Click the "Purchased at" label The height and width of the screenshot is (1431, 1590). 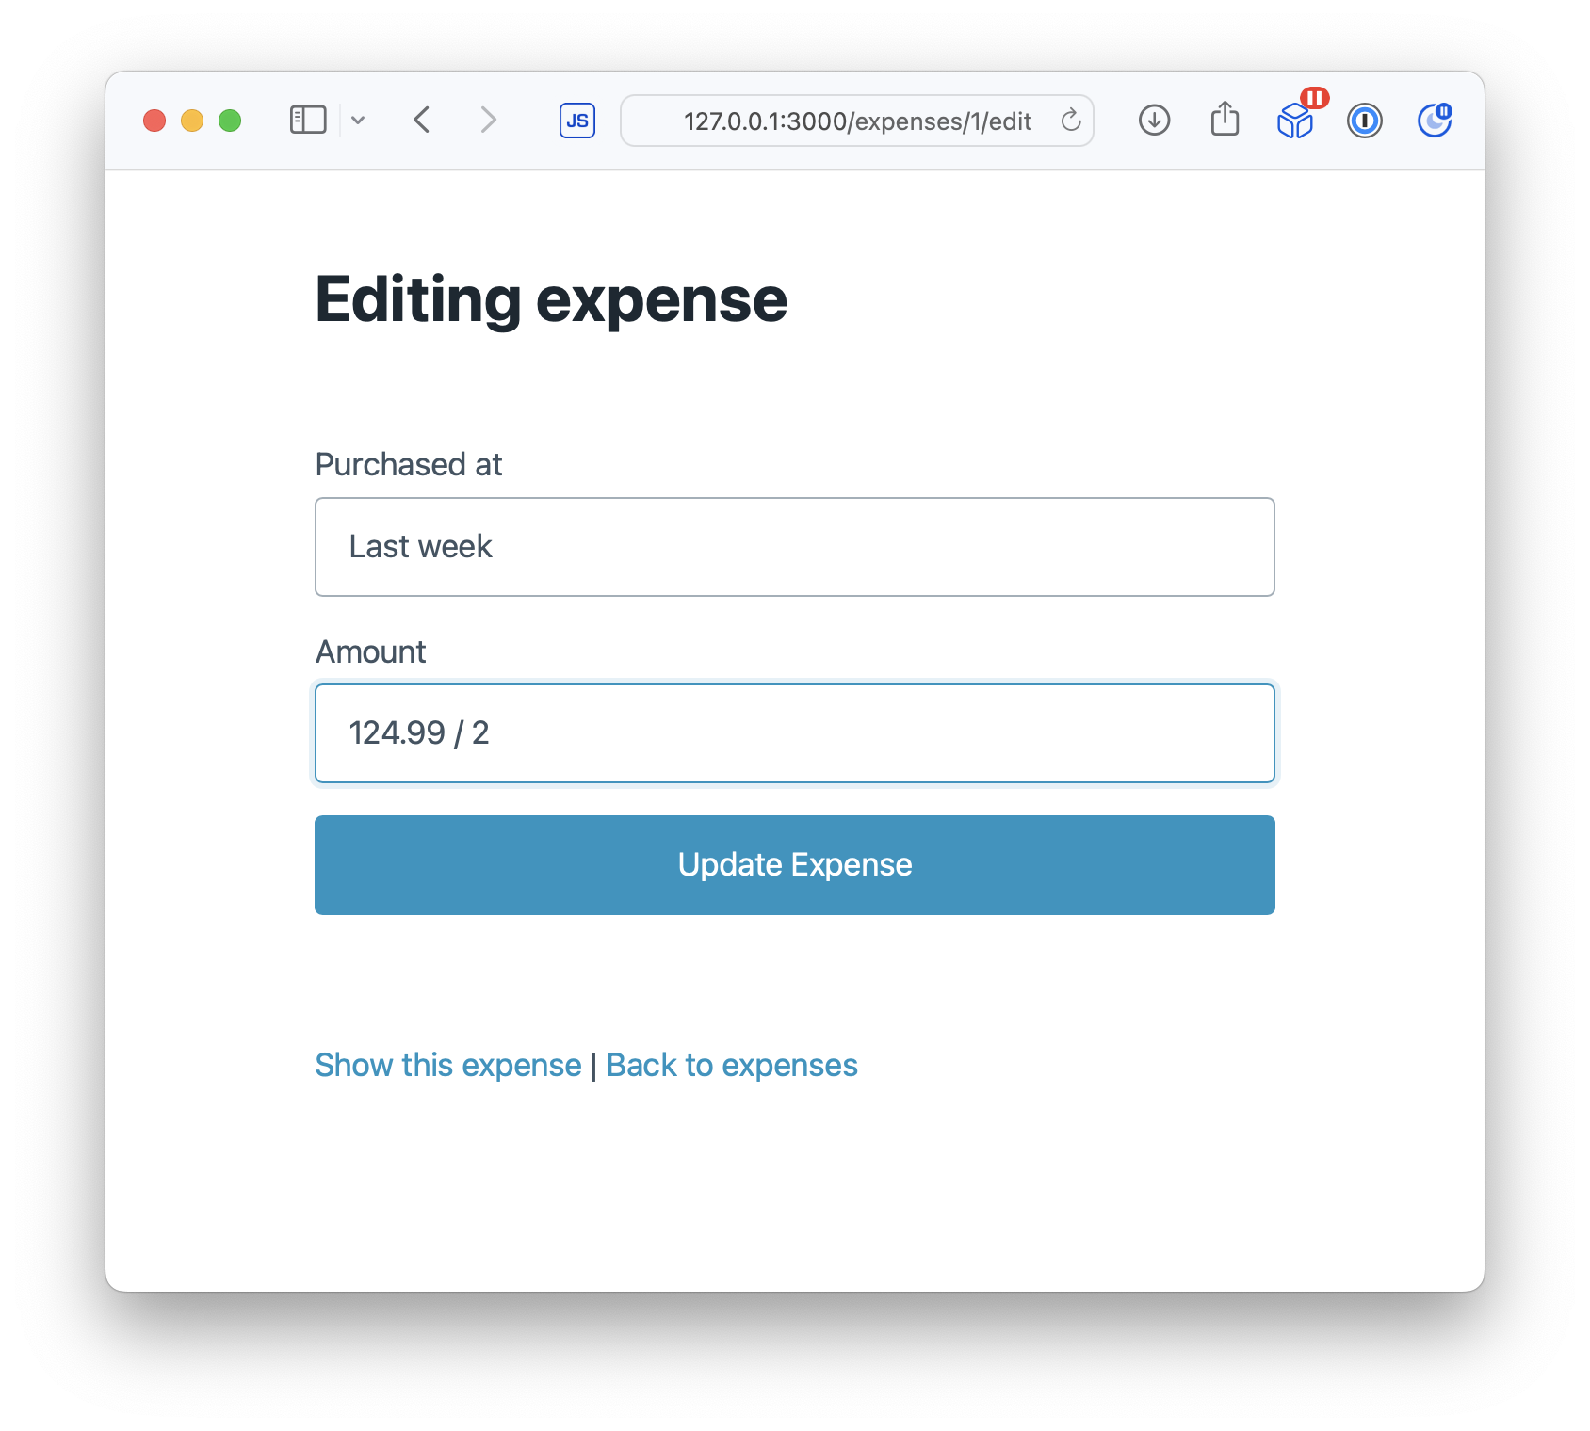point(409,464)
